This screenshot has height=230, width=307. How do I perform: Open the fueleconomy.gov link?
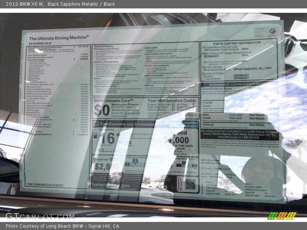[x=111, y=185]
